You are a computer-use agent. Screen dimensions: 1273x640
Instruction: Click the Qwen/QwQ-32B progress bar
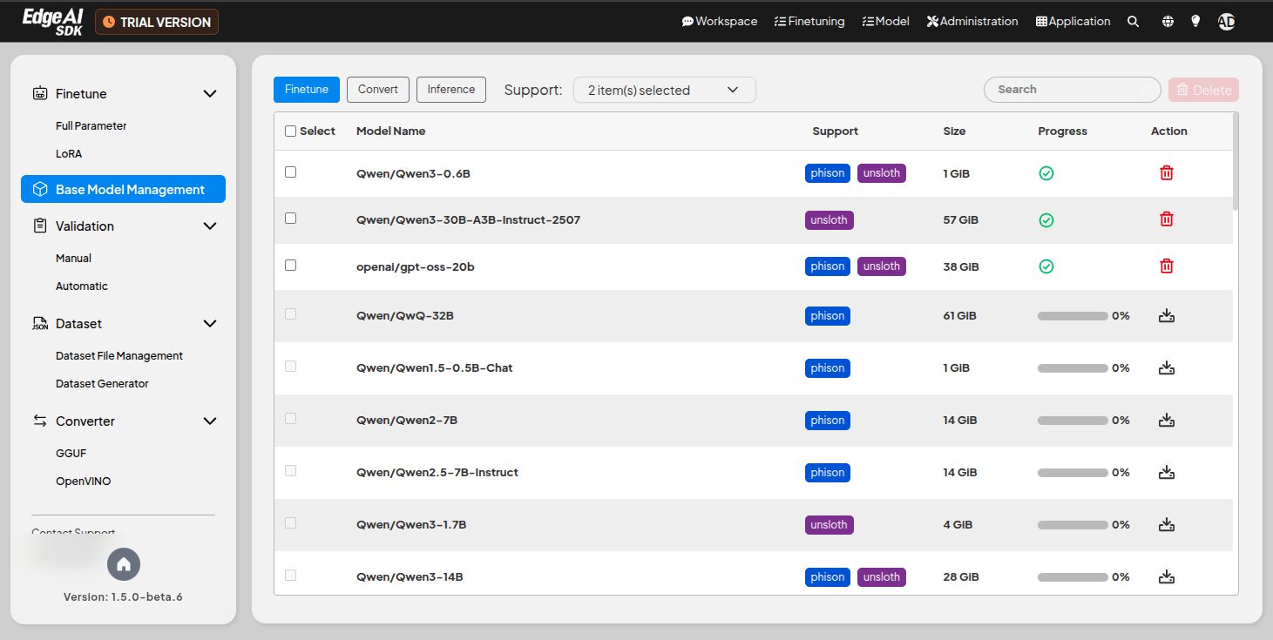pyautogui.click(x=1072, y=315)
